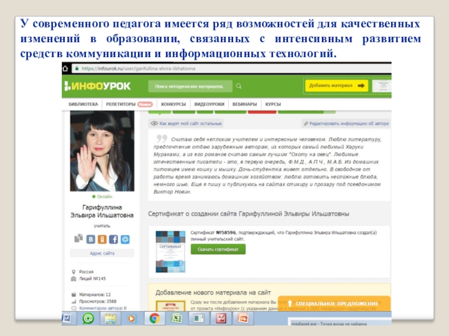
Task: Click the up arrow on Специальное предложение
Action: (290, 303)
